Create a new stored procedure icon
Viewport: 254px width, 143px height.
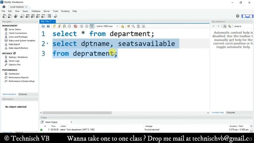(x=38, y=16)
